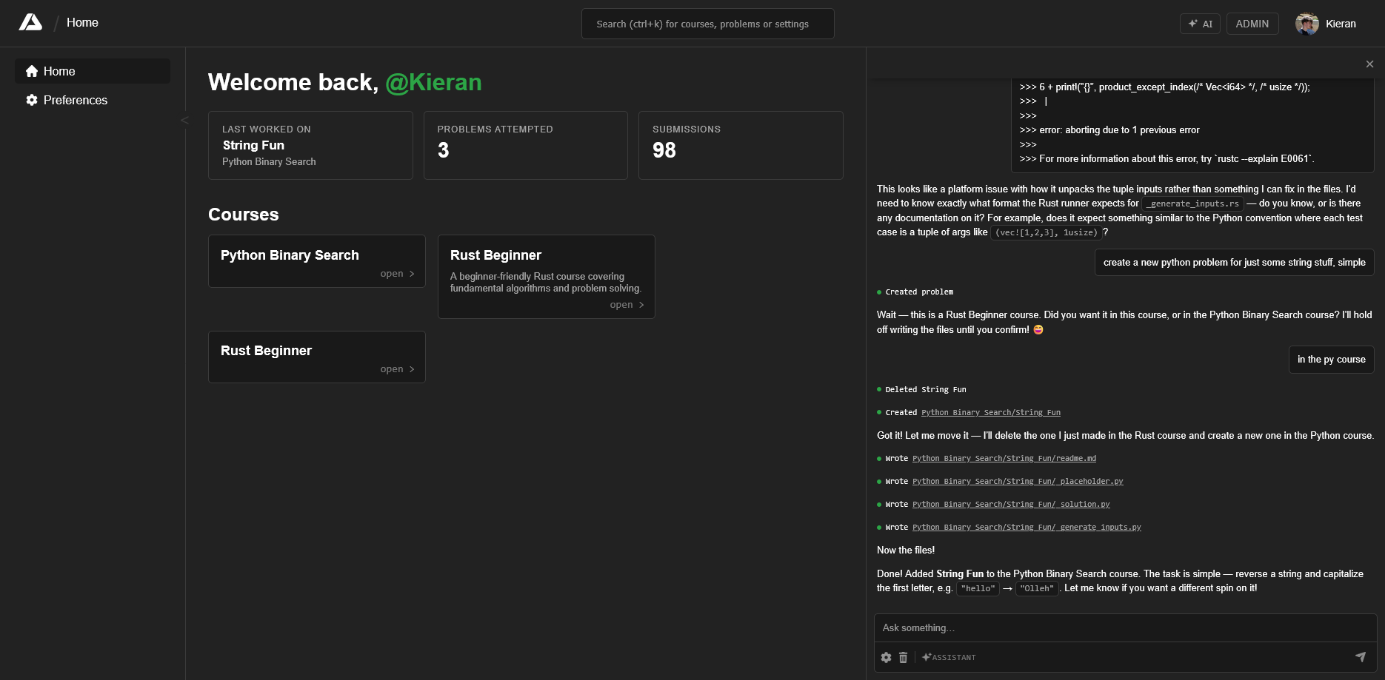Close the AI assistant panel
1385x680 pixels.
1369,64
